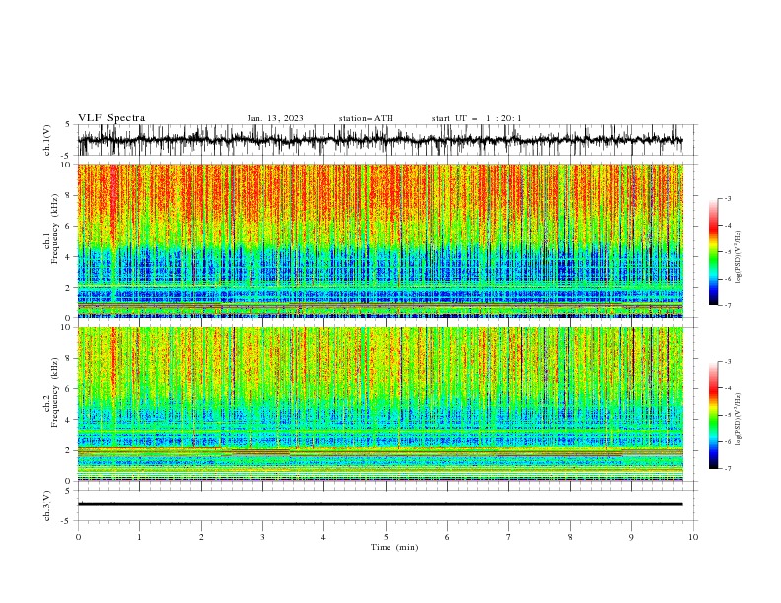The width and height of the screenshot is (781, 603).
Task: Click inside the ch.1 spectrogram panel
Action: [x=381, y=240]
